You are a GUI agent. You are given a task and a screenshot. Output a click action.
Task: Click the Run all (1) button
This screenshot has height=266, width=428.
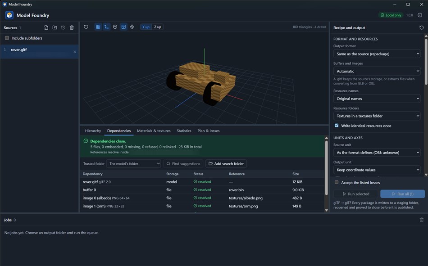pos(403,194)
